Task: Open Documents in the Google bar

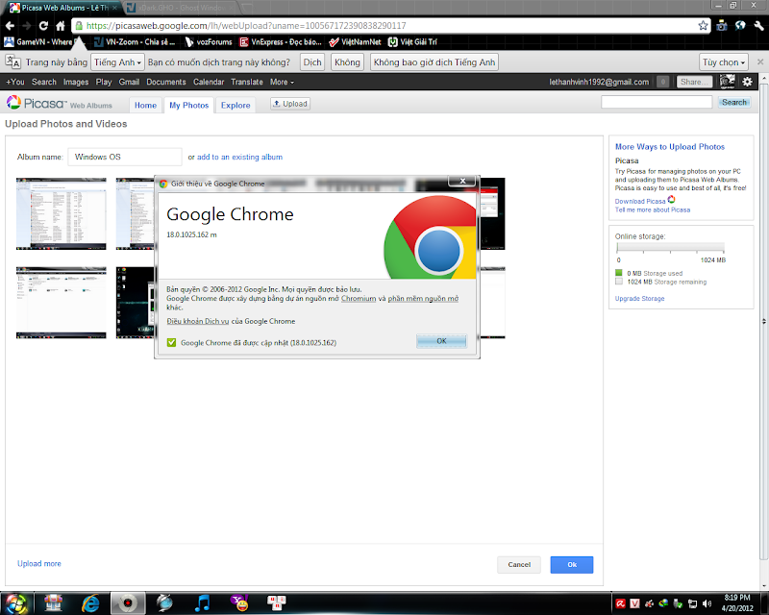Action: (x=166, y=82)
